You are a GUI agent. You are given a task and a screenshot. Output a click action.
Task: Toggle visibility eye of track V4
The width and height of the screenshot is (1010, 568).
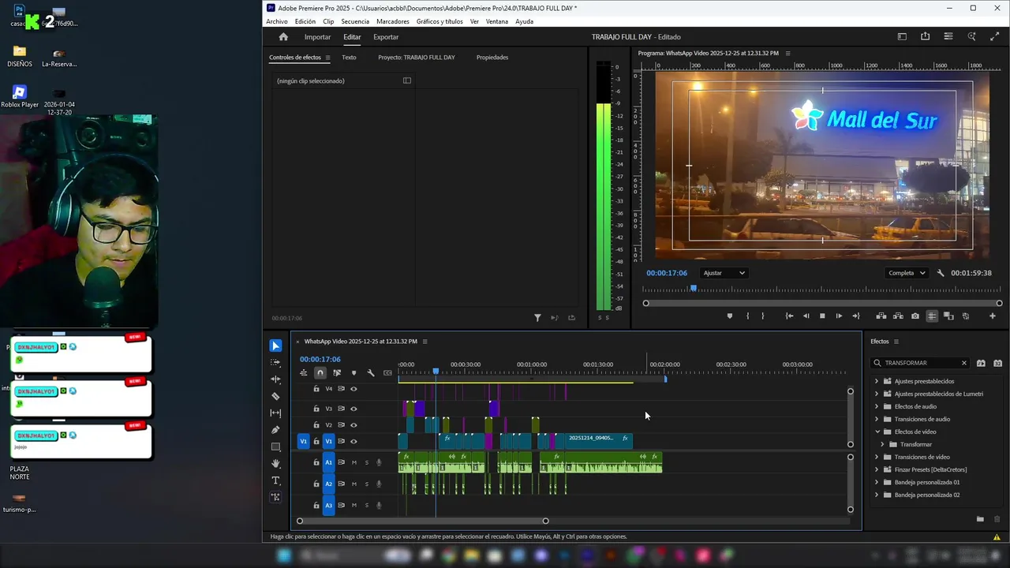(x=353, y=389)
